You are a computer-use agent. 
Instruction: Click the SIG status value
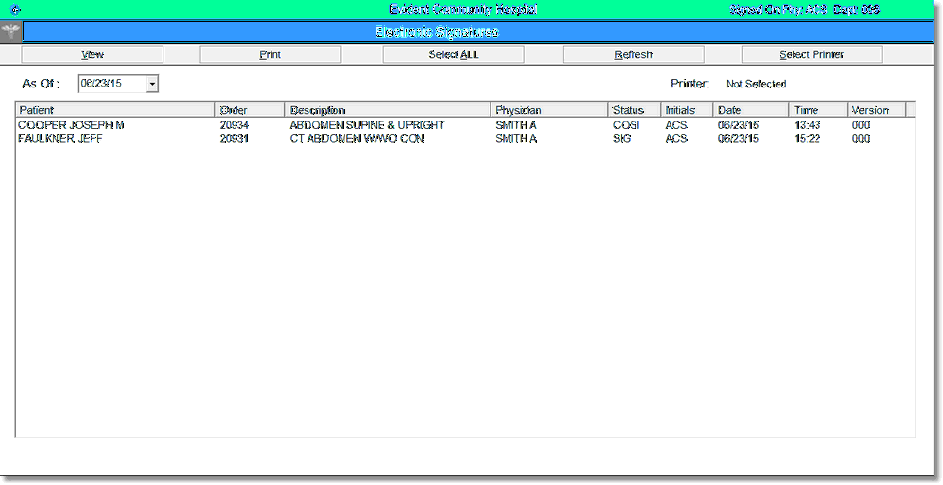pyautogui.click(x=622, y=139)
